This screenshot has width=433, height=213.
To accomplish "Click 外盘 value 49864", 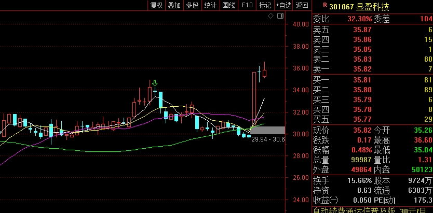I will click(x=362, y=169).
